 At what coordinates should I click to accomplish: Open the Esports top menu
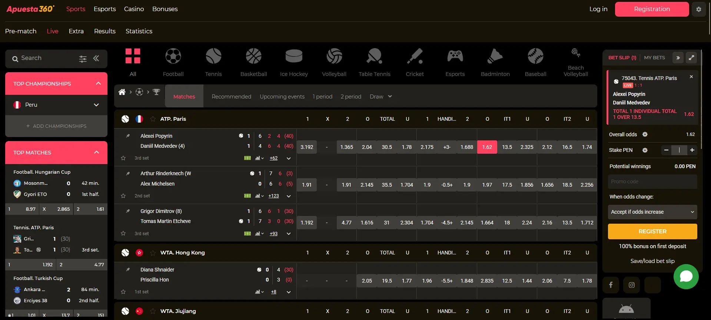click(x=104, y=9)
